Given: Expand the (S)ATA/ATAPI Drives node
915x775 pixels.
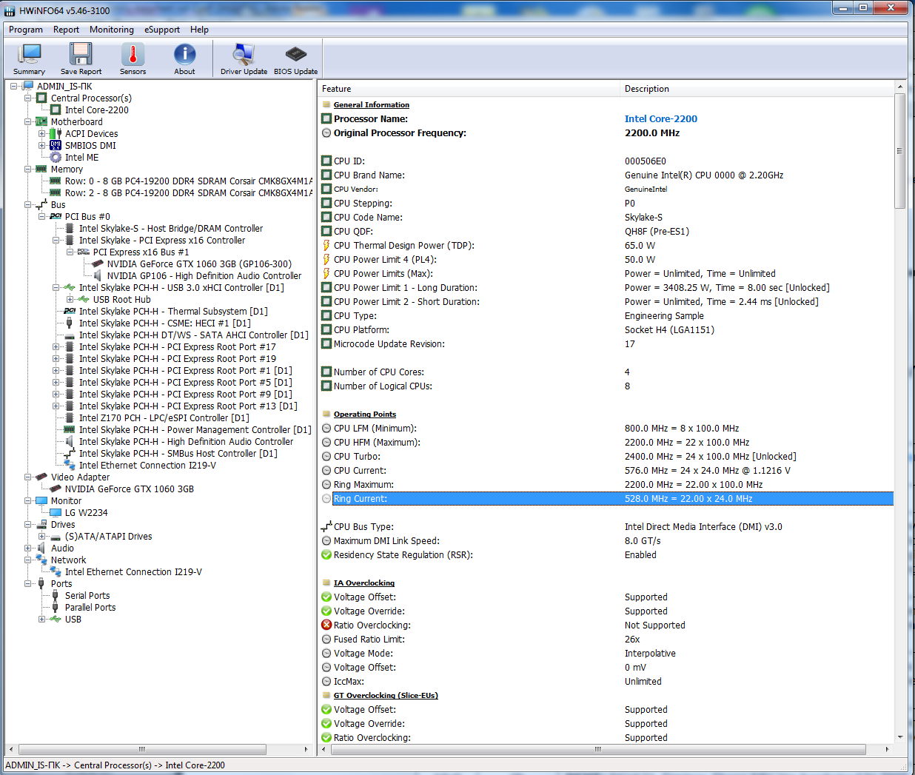Looking at the screenshot, I should click(x=42, y=537).
